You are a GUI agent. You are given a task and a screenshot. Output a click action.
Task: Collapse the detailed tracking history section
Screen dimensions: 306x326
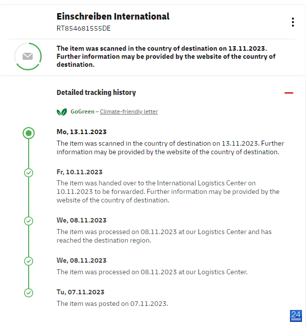(x=289, y=93)
